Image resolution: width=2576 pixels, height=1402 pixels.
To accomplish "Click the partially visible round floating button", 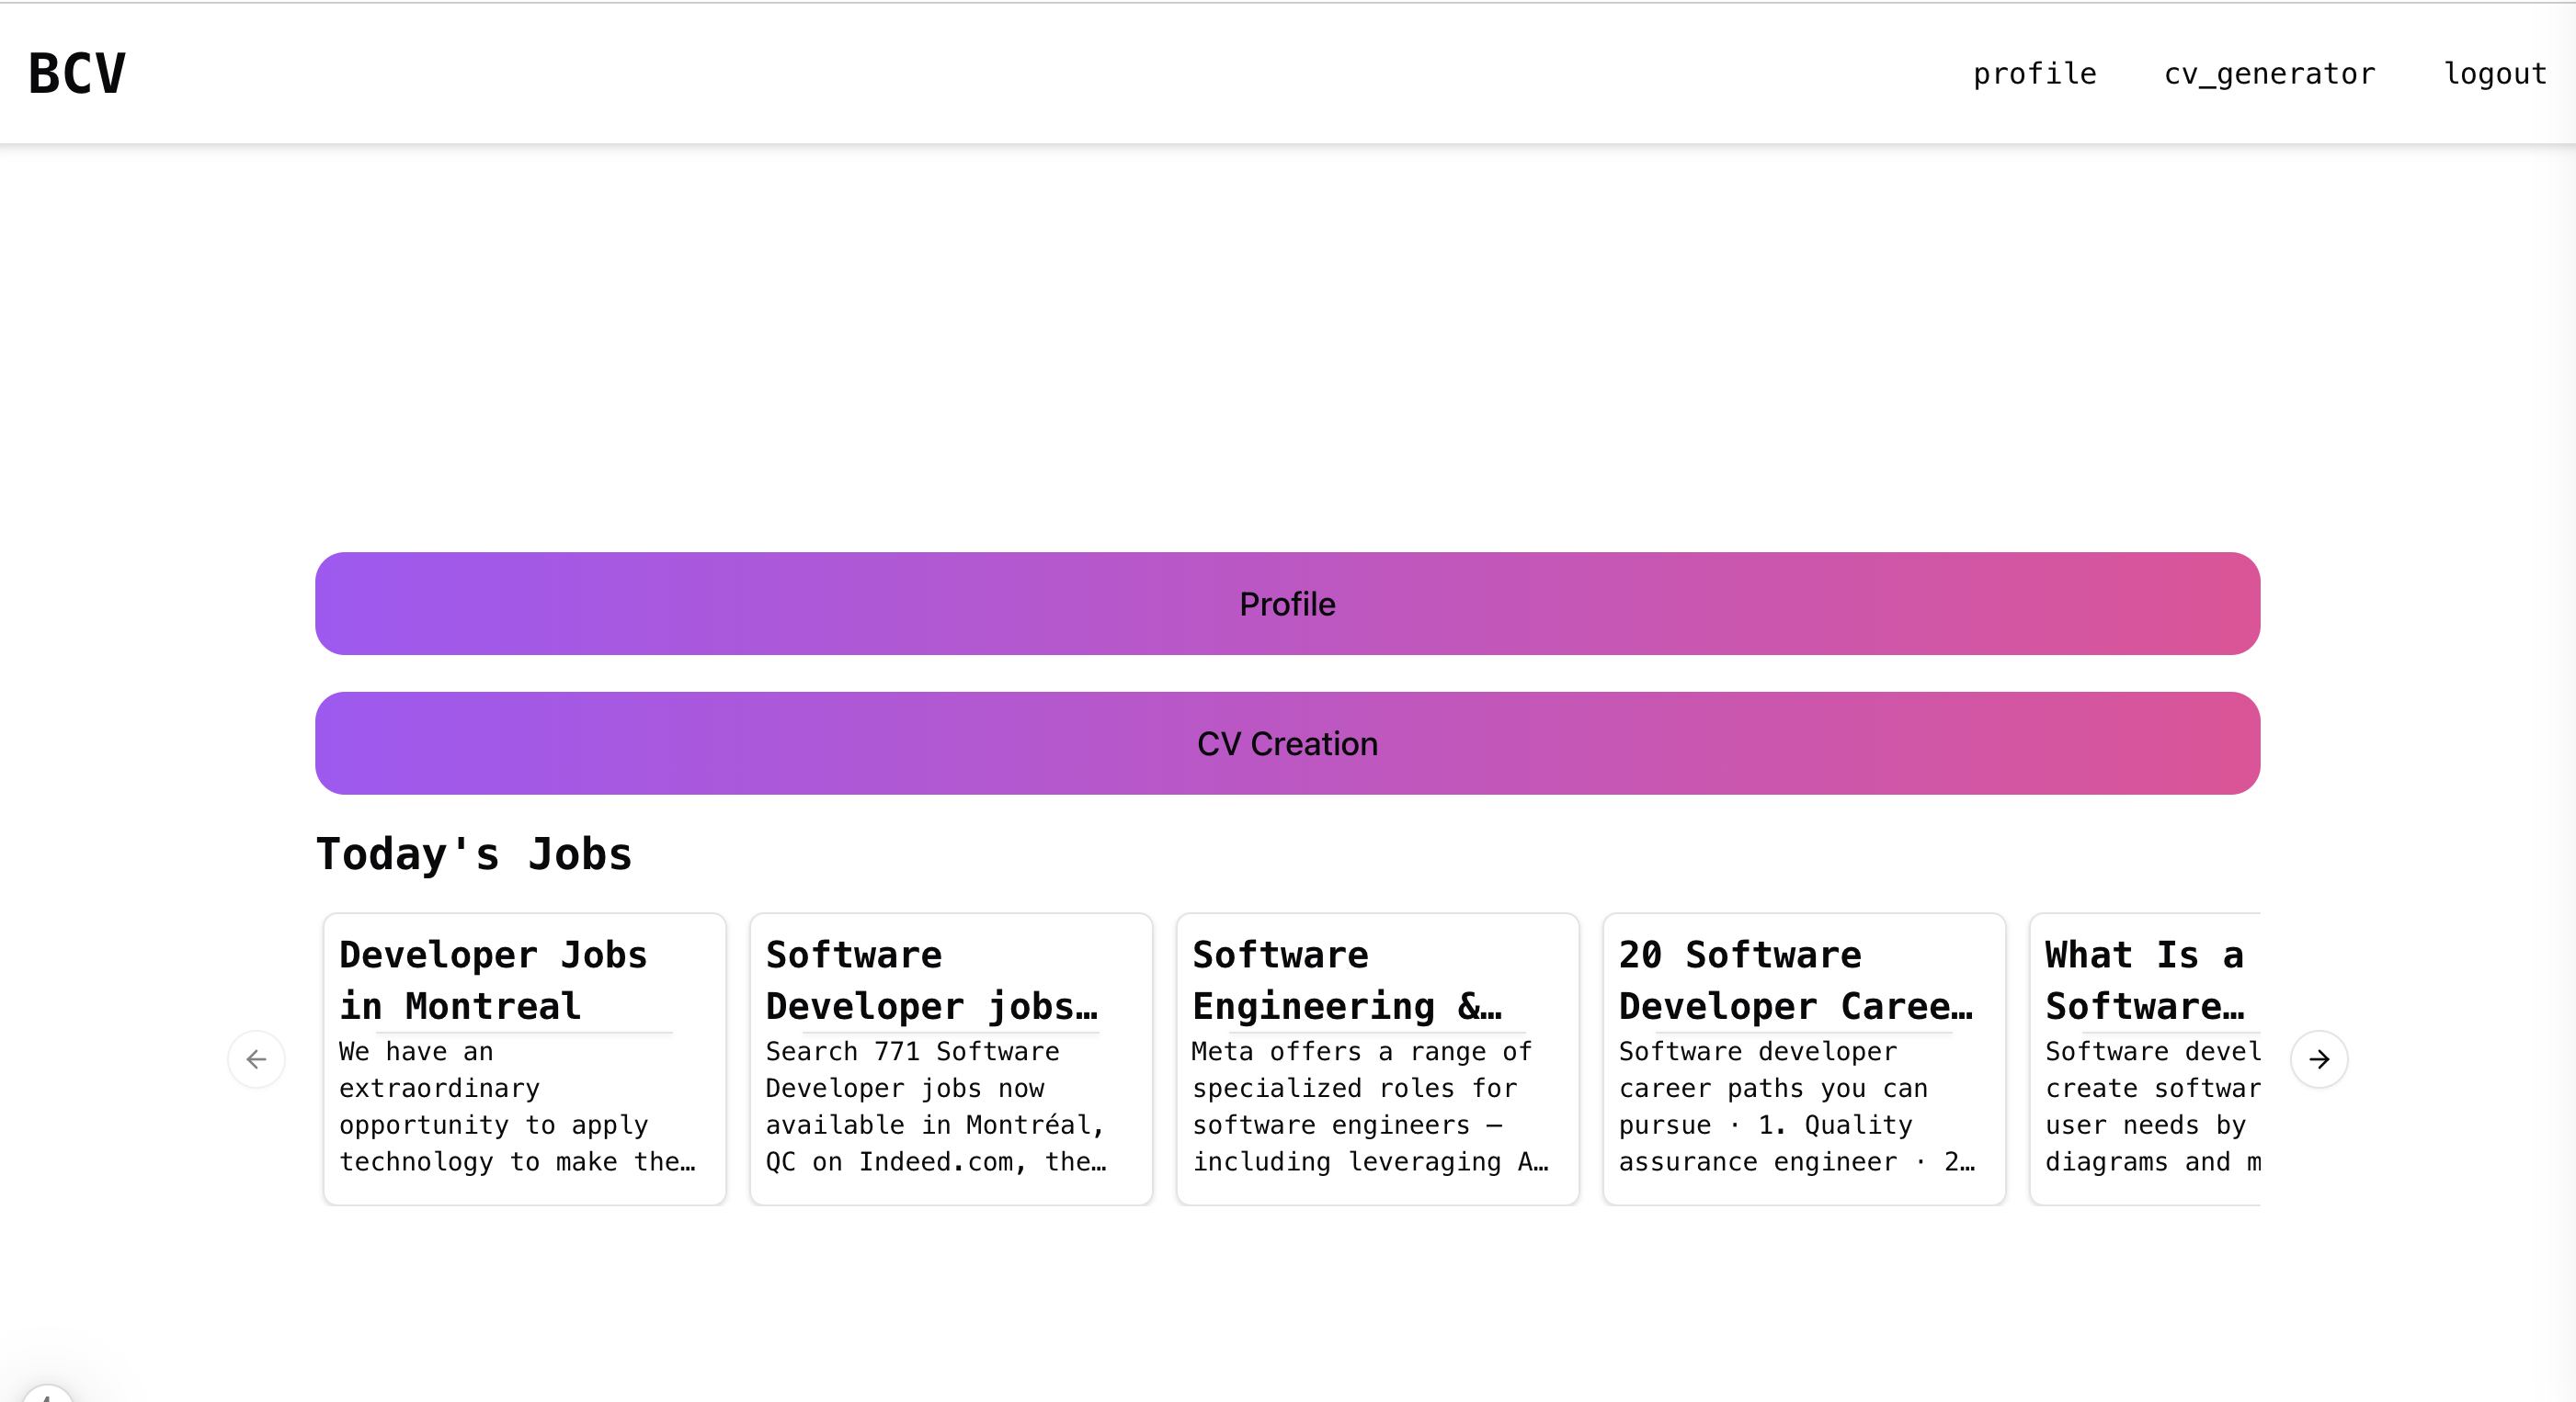I will [x=46, y=1395].
